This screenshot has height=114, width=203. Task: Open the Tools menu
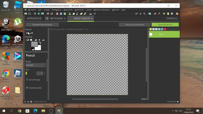pos(89,10)
